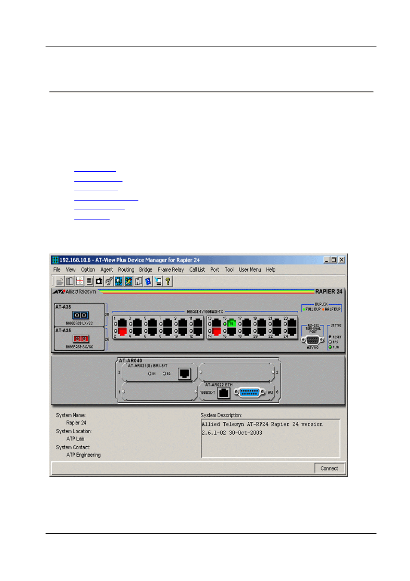The width and height of the screenshot is (410, 581).
Task: Maximize the Device Manager window
Action: pyautogui.click(x=334, y=260)
